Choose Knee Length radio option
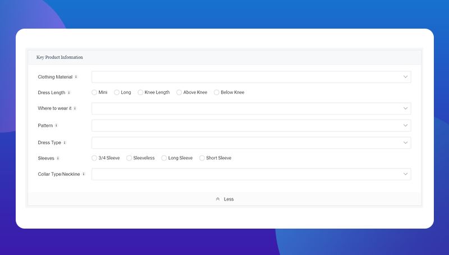Image resolution: width=449 pixels, height=255 pixels. [140, 92]
